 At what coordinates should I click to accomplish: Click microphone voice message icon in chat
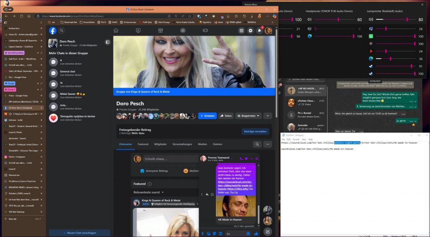coord(203,234)
